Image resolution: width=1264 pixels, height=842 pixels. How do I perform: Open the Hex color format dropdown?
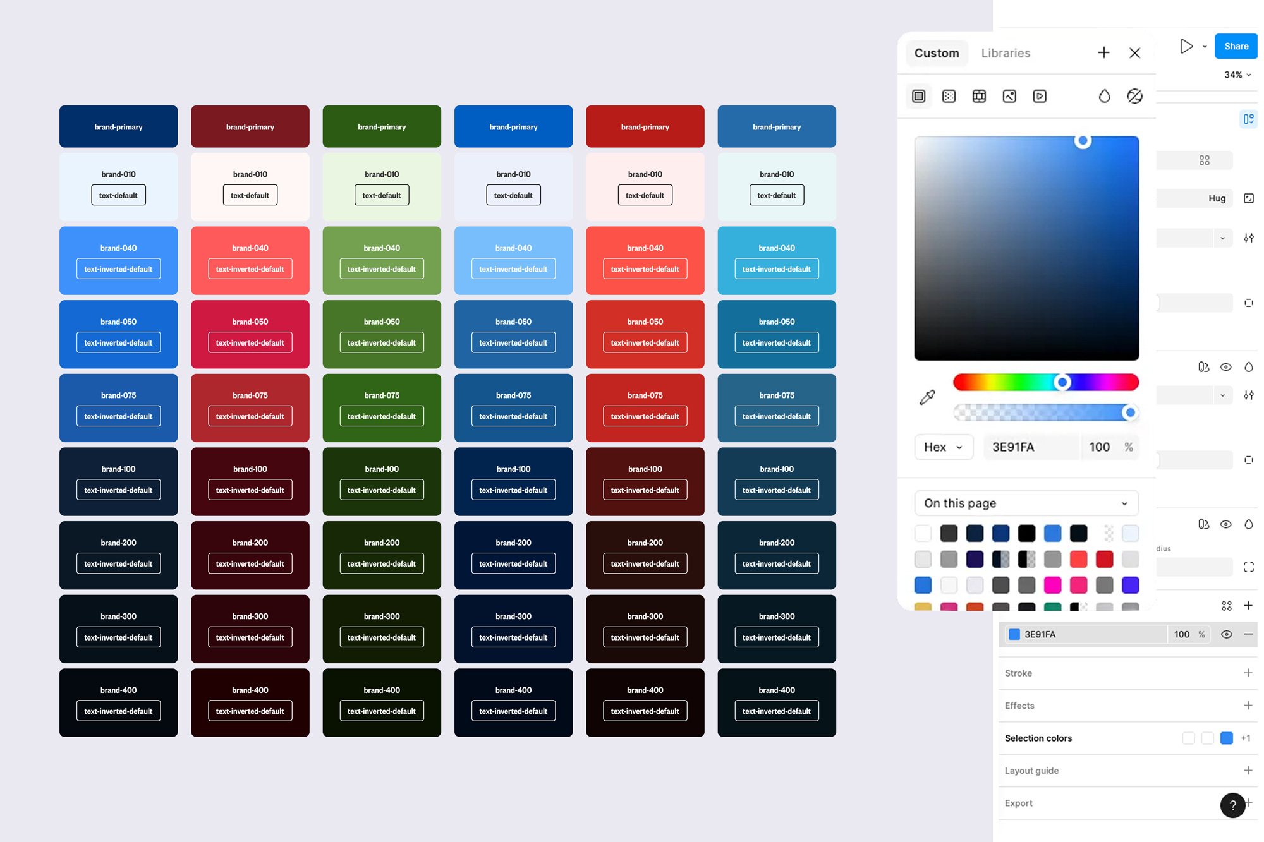[943, 447]
